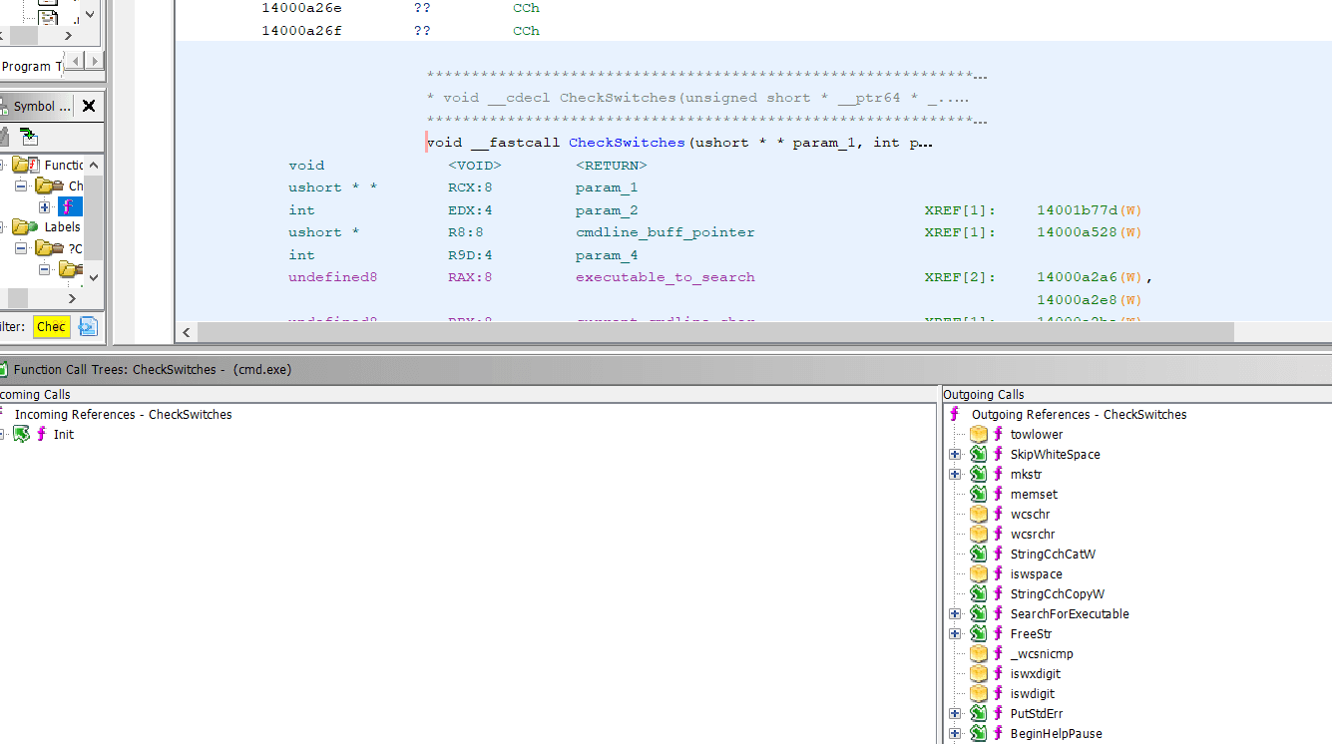The height and width of the screenshot is (744, 1332).
Task: Collapse the Ch folder under Functions
Action: 20,186
